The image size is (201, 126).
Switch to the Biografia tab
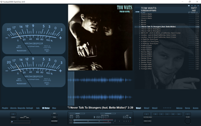coord(21,108)
